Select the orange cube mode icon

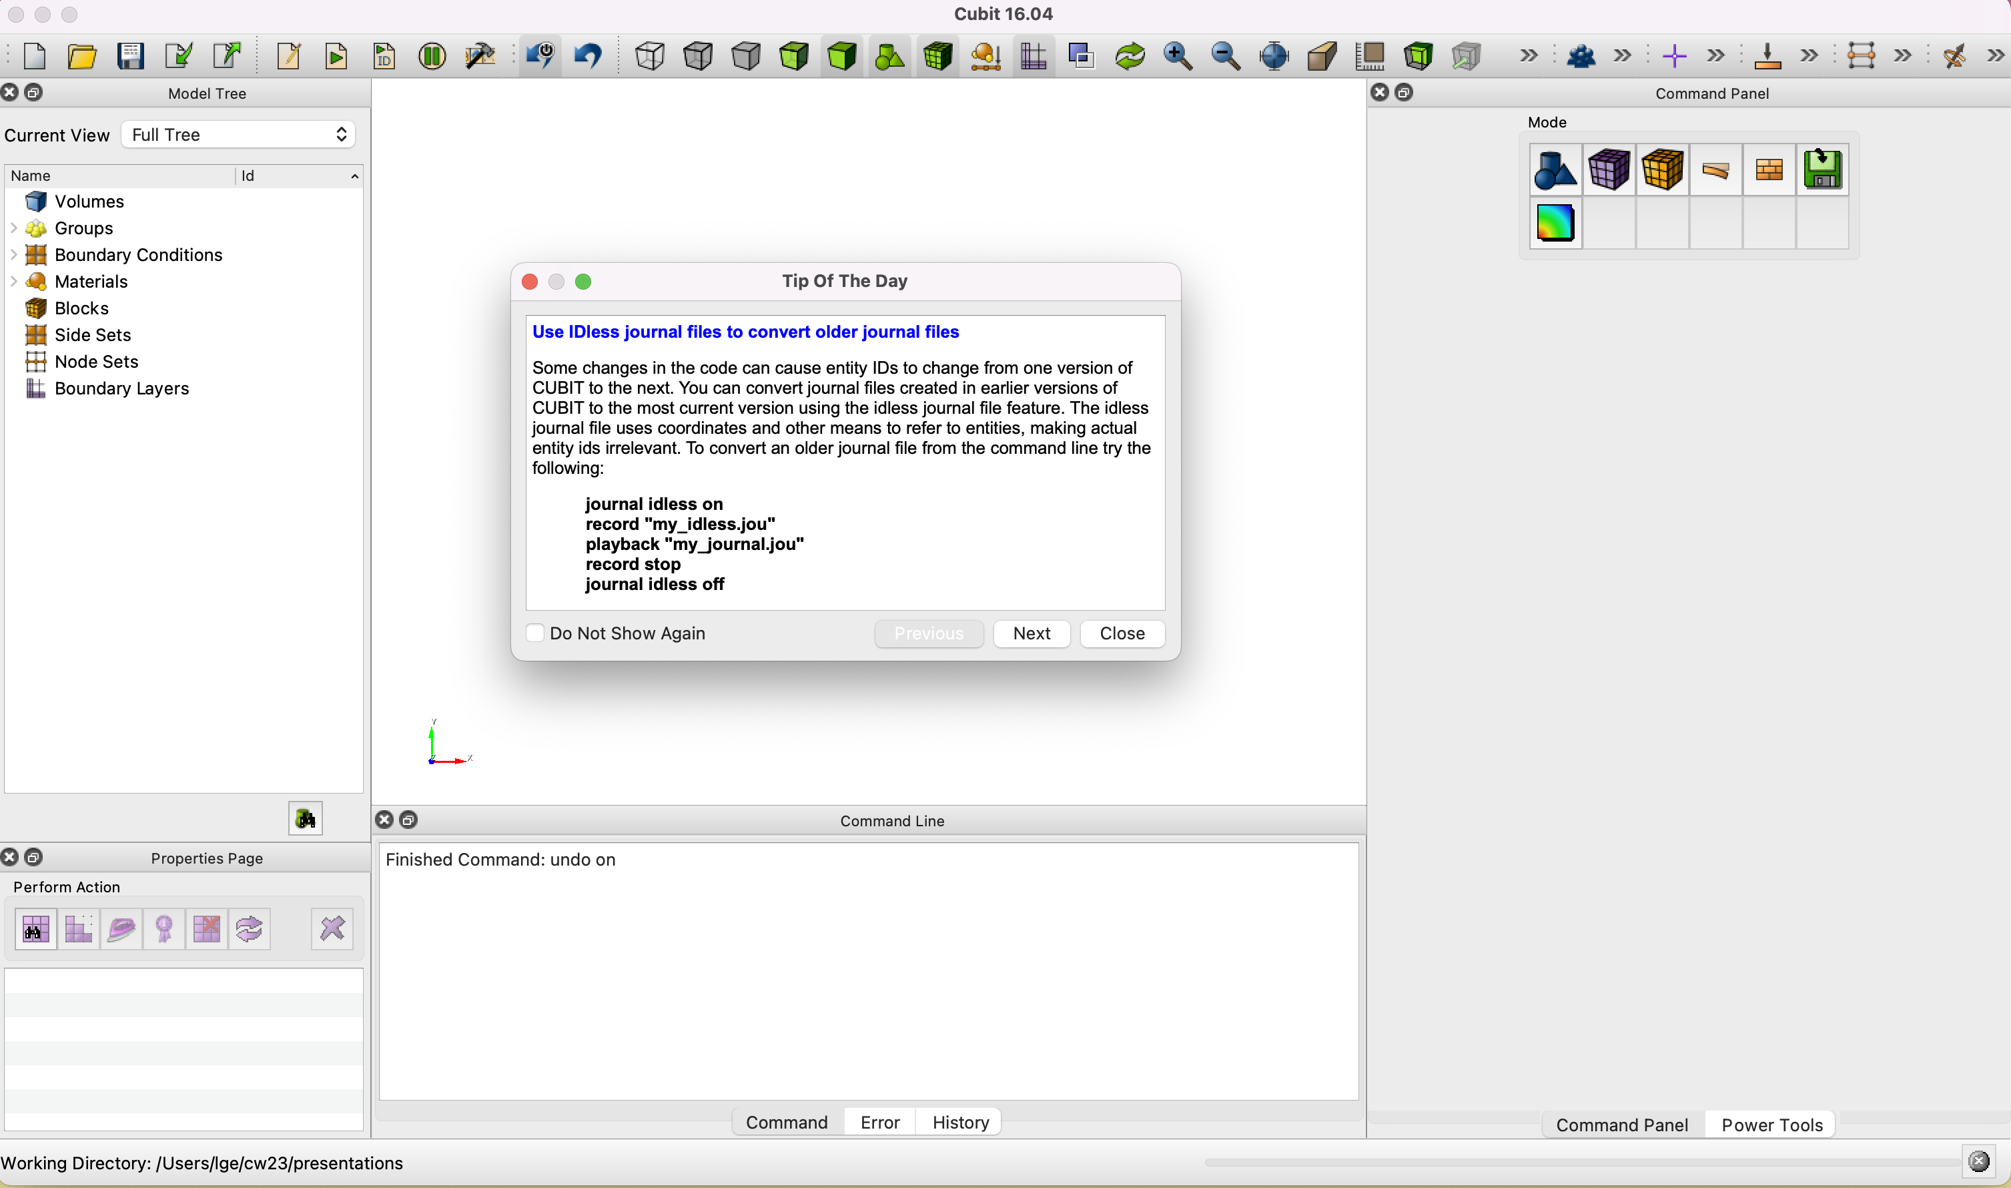coord(1662,169)
